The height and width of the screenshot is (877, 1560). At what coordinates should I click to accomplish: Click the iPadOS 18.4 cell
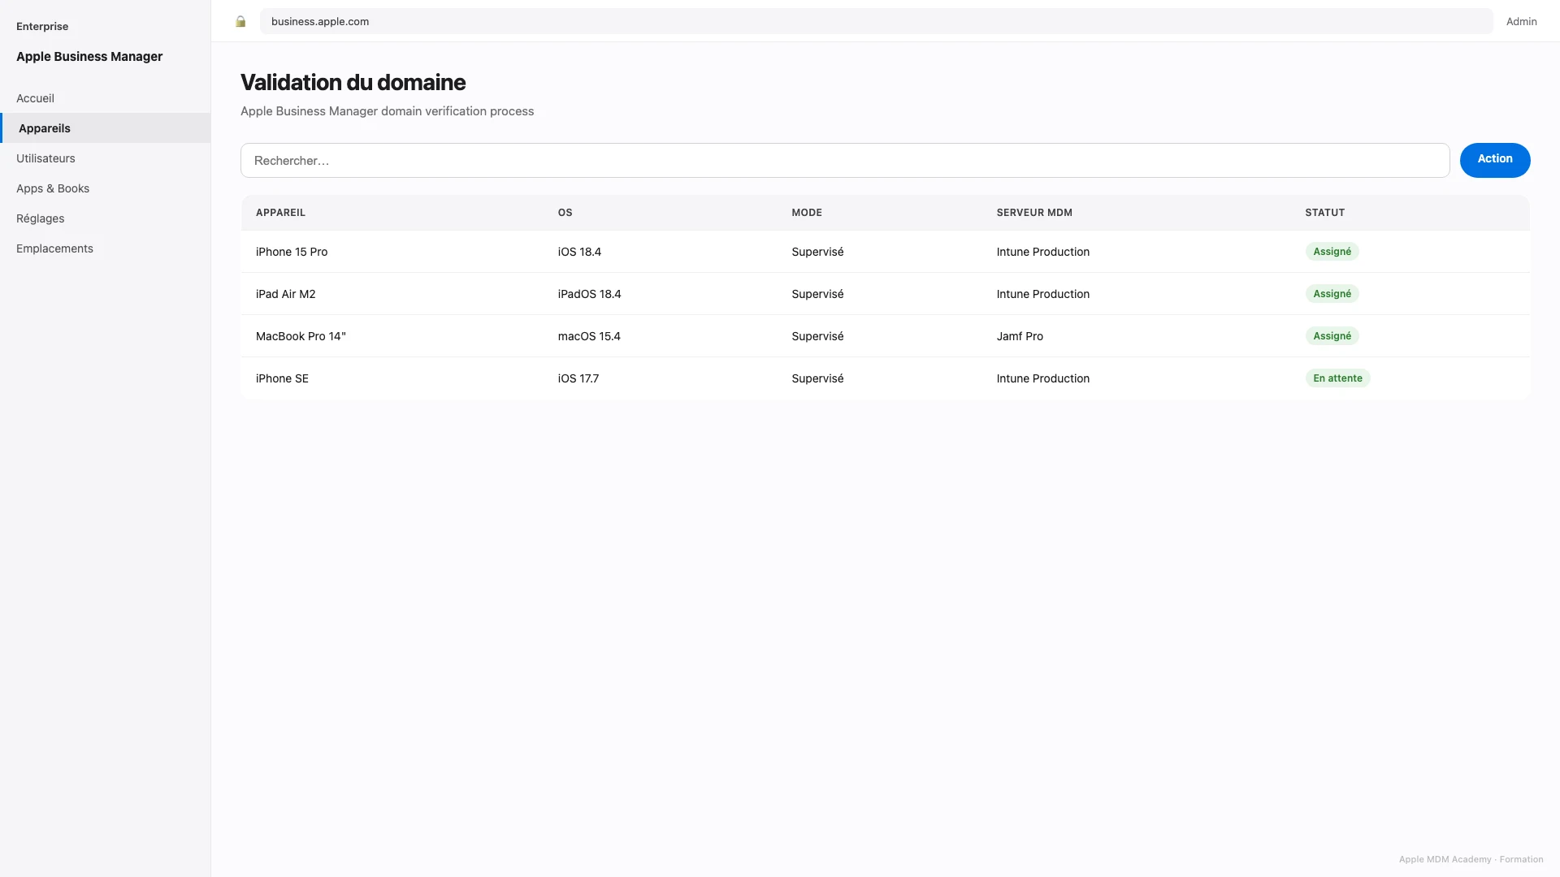[x=589, y=294]
